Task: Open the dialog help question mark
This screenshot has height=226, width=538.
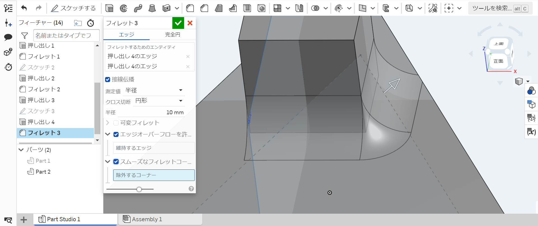Action: click(191, 189)
